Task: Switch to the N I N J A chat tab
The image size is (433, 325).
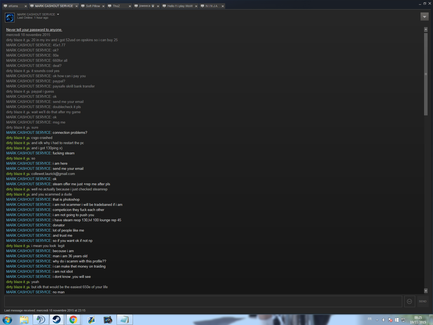Action: pyautogui.click(x=211, y=6)
